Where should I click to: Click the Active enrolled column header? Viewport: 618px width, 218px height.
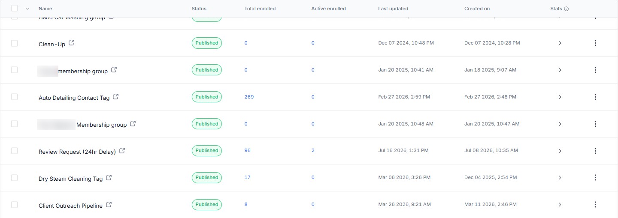tap(328, 9)
